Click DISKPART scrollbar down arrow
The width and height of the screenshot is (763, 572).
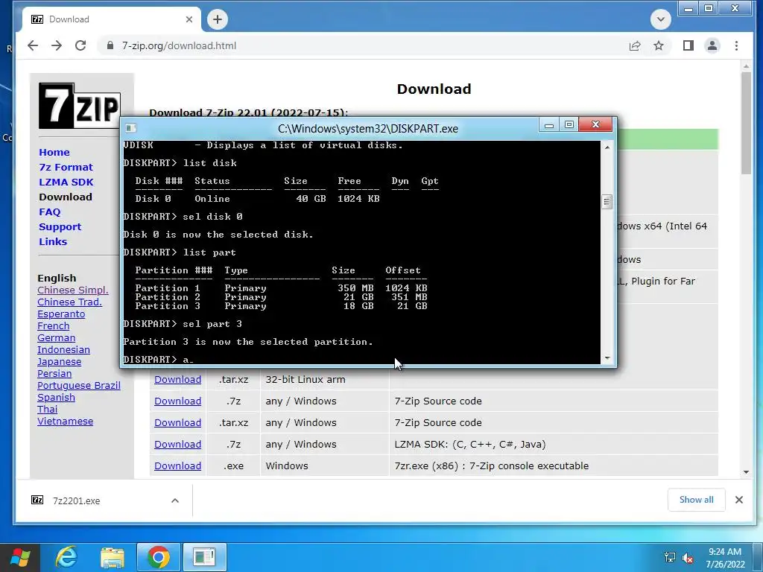(607, 358)
